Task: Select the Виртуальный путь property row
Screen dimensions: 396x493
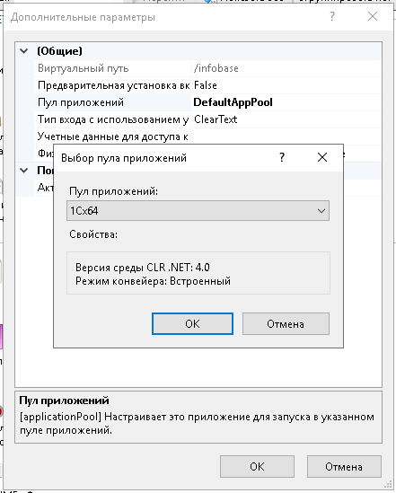Action: point(207,68)
